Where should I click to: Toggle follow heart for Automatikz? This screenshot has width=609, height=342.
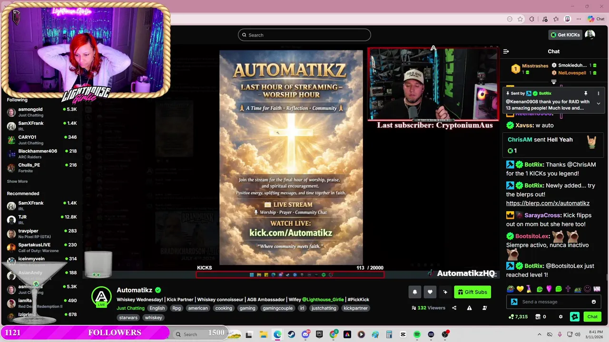(430, 292)
